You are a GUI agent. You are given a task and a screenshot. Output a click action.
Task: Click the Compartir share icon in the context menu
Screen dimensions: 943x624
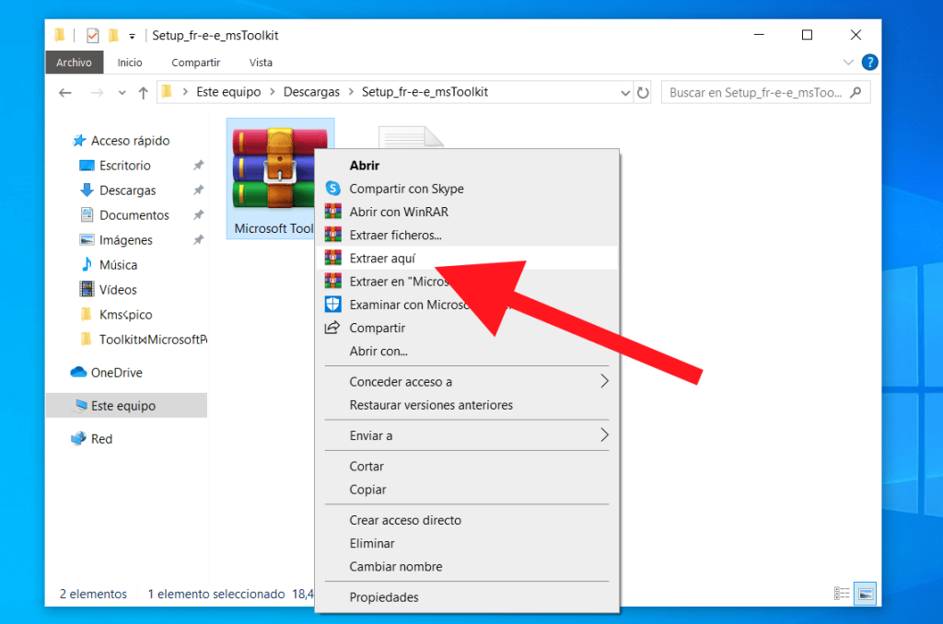332,328
